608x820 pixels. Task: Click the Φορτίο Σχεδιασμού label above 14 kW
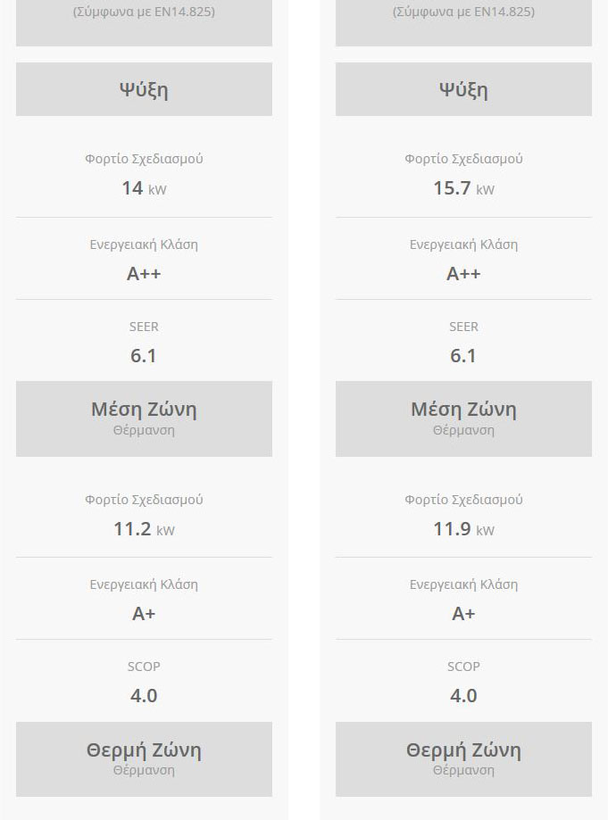click(x=144, y=159)
